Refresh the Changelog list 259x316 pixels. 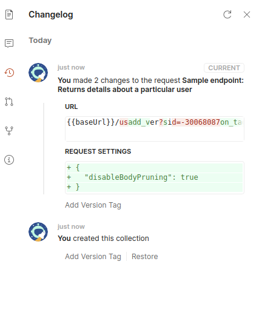click(x=227, y=15)
